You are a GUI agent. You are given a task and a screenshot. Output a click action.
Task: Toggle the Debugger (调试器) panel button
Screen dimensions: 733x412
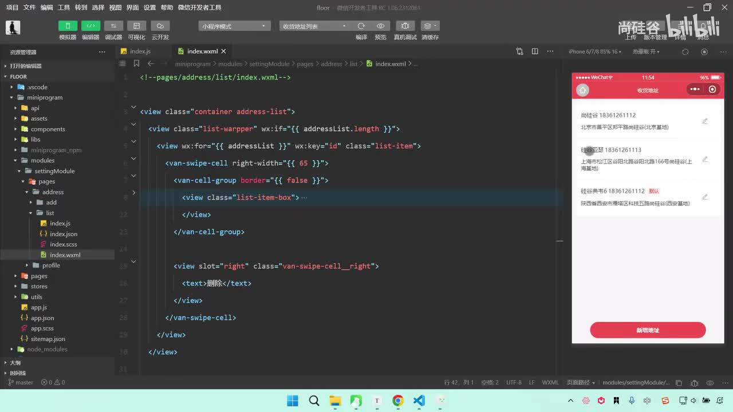pyautogui.click(x=113, y=26)
